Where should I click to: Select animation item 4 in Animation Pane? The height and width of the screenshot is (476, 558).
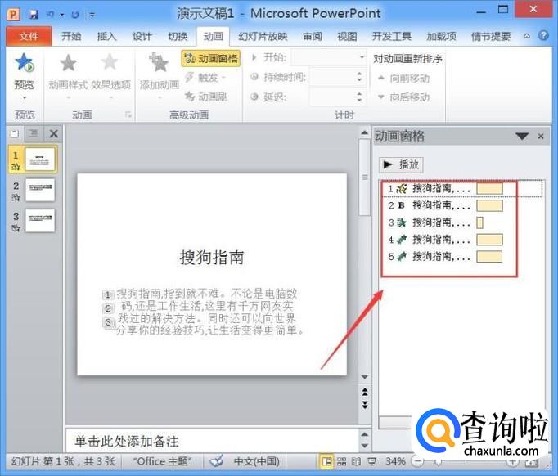click(462, 240)
